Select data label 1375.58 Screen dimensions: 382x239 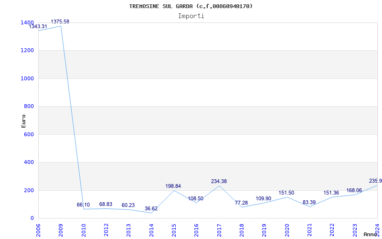click(60, 22)
